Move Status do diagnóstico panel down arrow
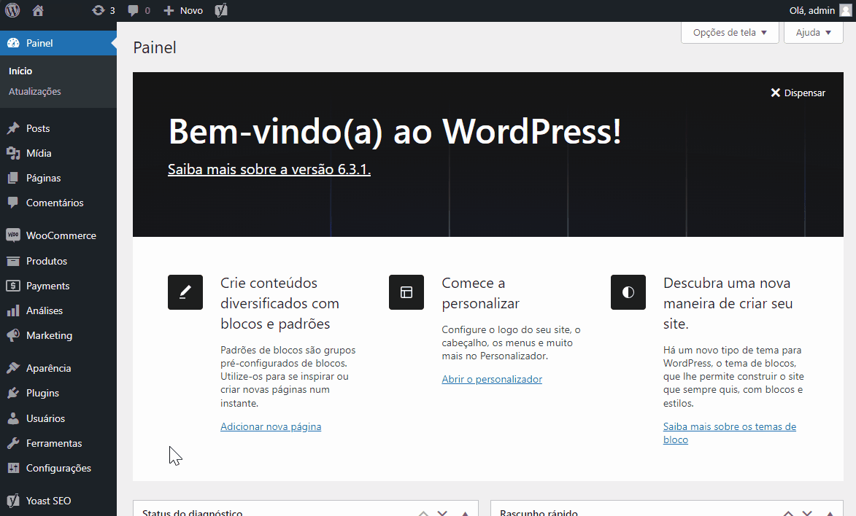Viewport: 856px width, 516px height. point(442,513)
